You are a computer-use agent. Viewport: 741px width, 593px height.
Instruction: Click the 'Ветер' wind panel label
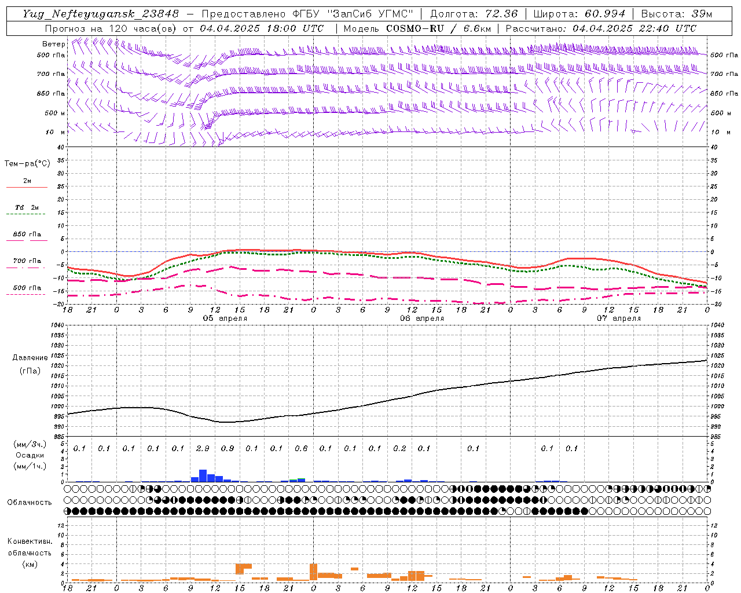tap(54, 44)
